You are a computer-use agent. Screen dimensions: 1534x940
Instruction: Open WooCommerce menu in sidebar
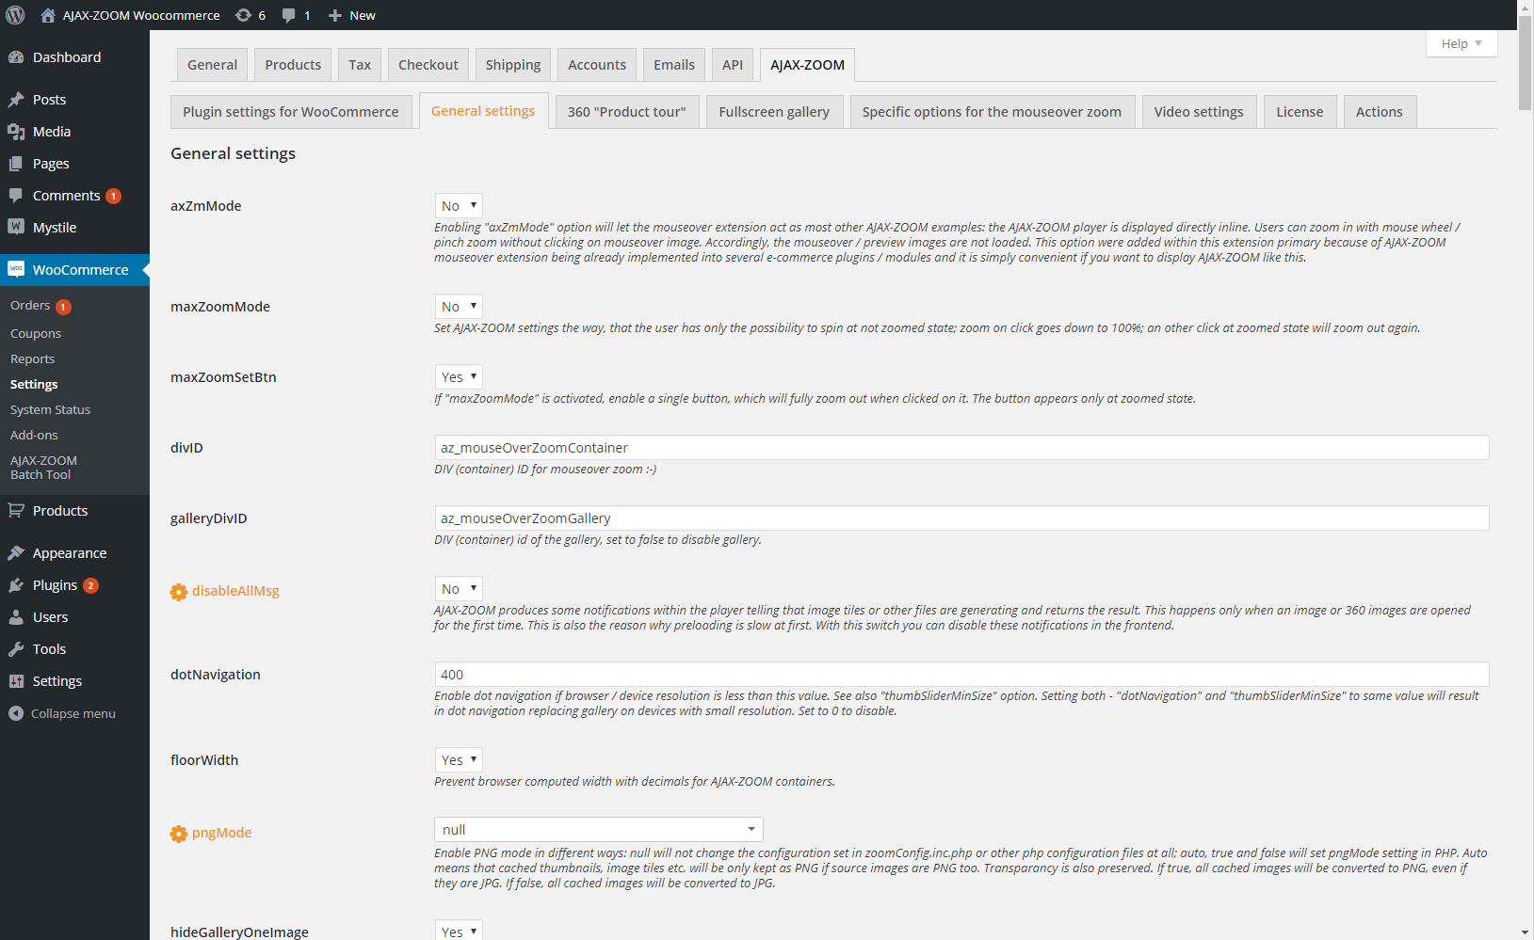point(74,270)
